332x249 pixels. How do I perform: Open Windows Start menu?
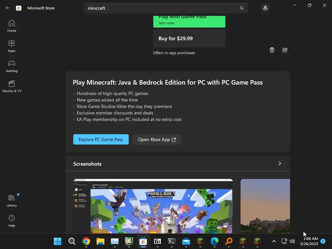(57, 241)
